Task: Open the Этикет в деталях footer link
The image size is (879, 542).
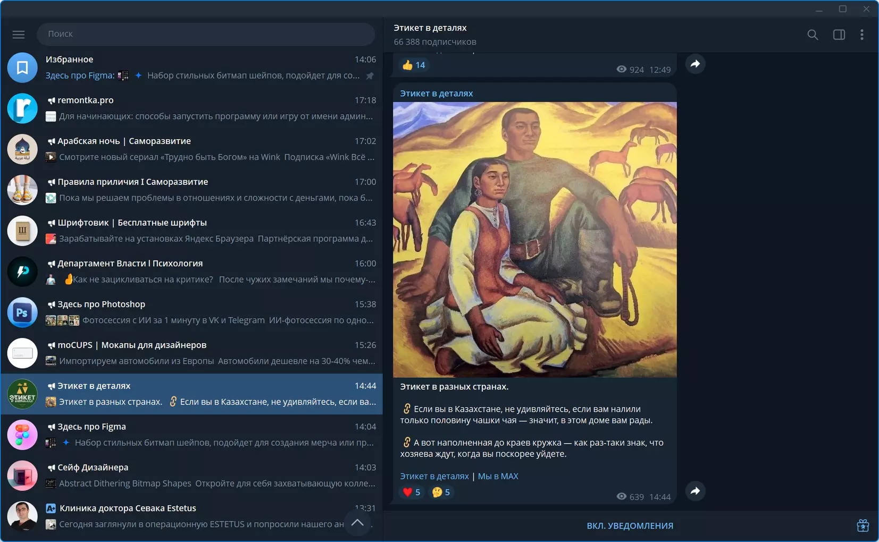Action: (434, 476)
